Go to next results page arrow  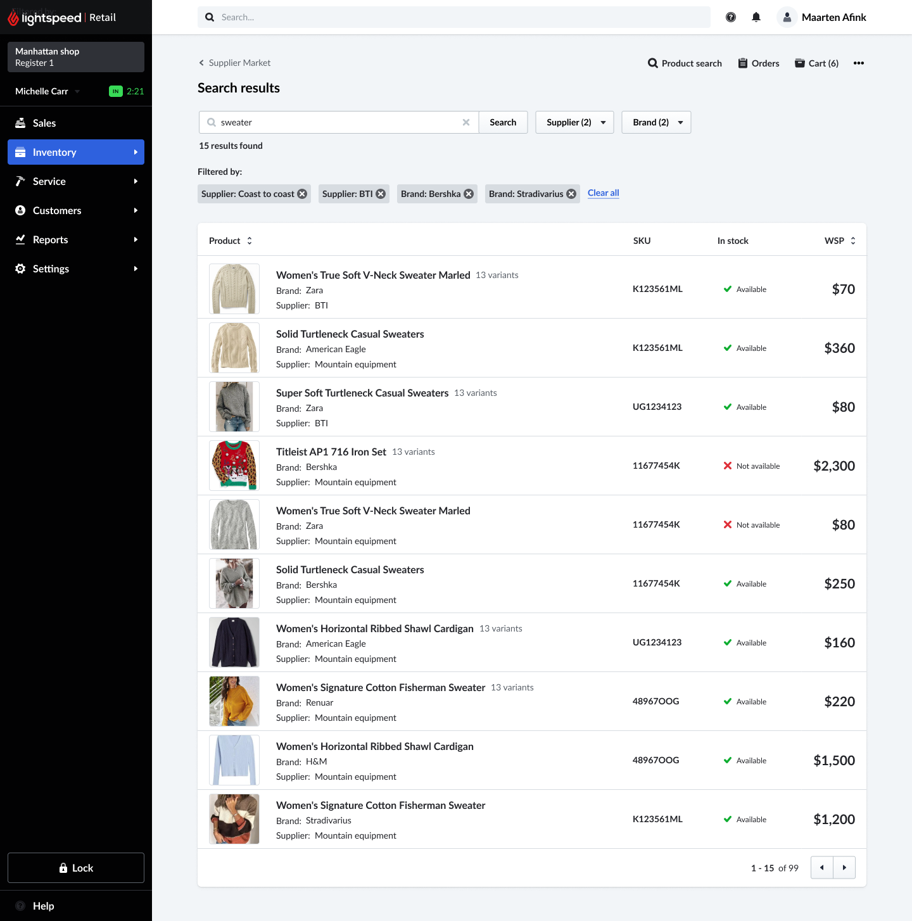[844, 868]
